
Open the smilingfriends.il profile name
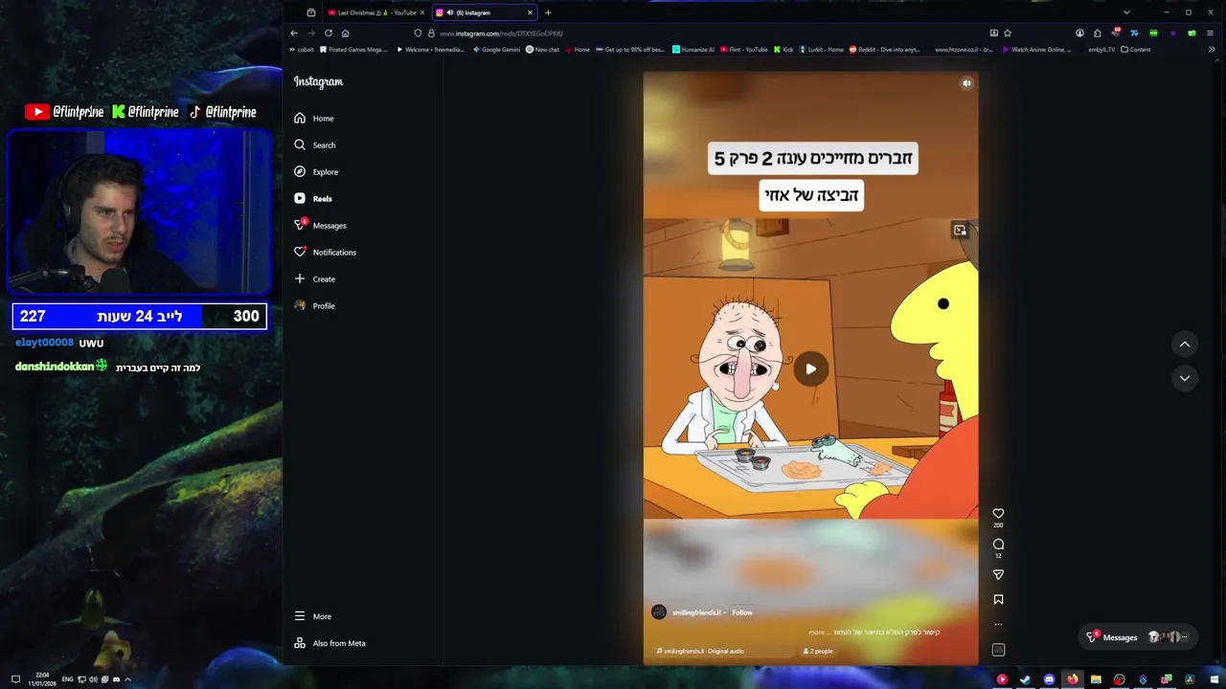[x=696, y=612]
